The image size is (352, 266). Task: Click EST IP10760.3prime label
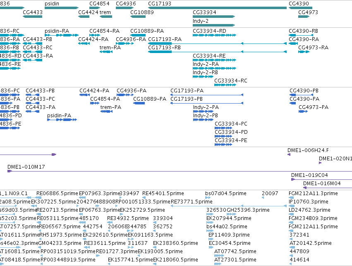pyautogui.click(x=309, y=202)
